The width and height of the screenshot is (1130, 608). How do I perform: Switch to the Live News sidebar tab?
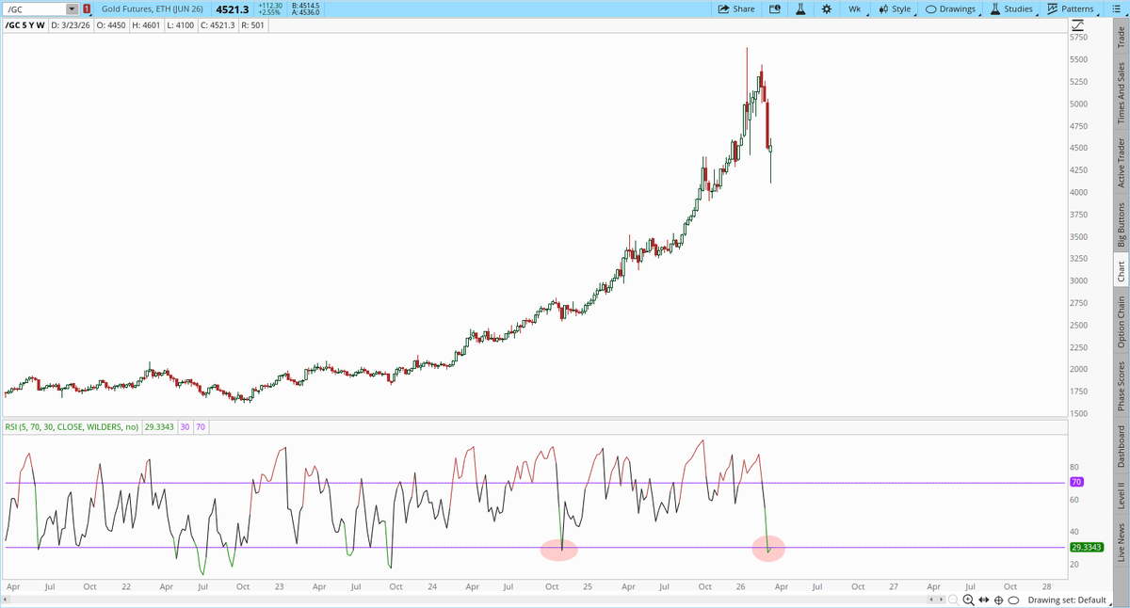1121,543
